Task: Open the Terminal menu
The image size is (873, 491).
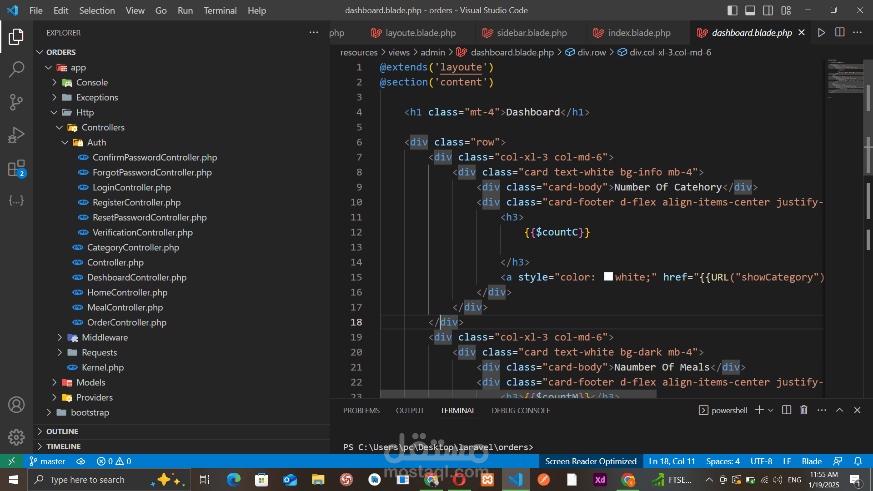Action: [x=220, y=10]
